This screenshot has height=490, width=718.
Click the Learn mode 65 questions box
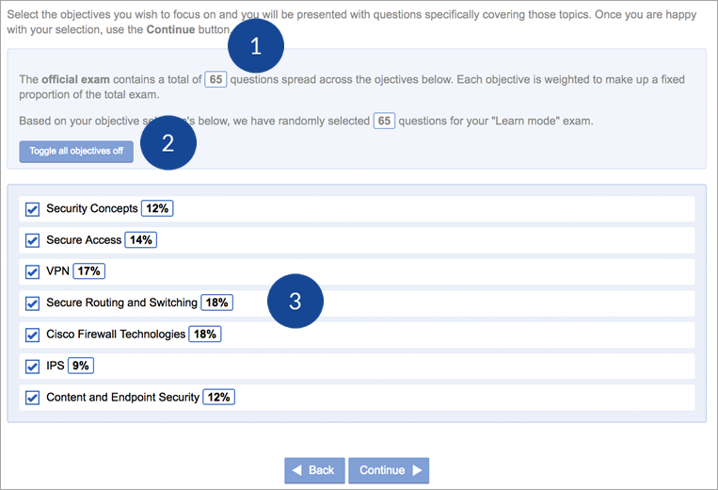pos(384,121)
